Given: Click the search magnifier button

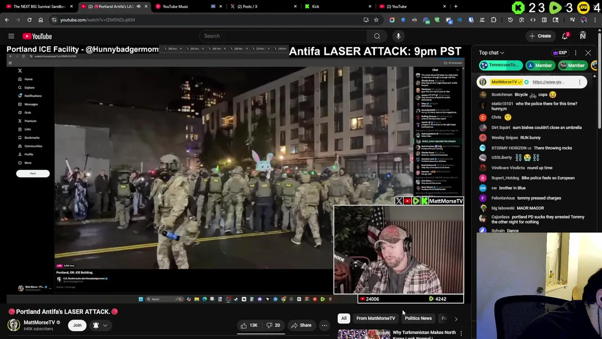Looking at the screenshot, I should (x=377, y=36).
